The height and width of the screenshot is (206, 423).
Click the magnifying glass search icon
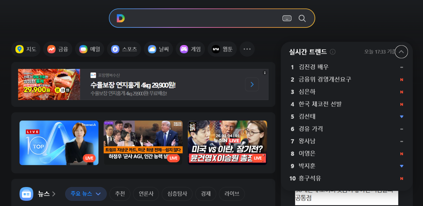[302, 18]
